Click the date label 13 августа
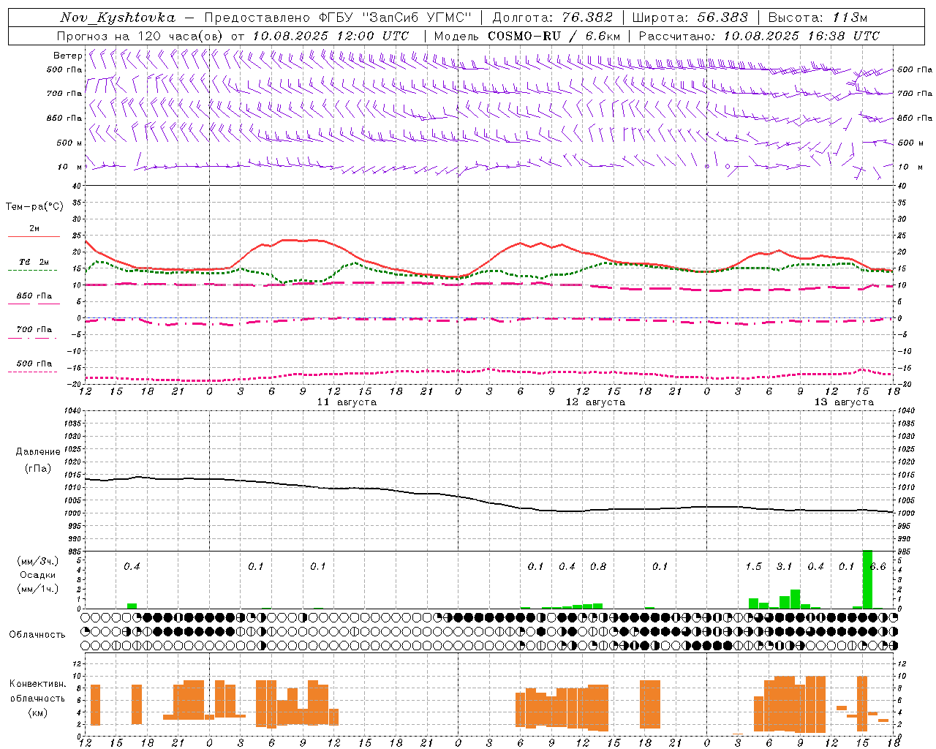The image size is (936, 749). 844,402
